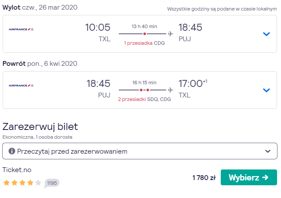Viewport: 281px width, 198px height.
Task: Click the info icon before Przeczytaj
Action: 12,151
